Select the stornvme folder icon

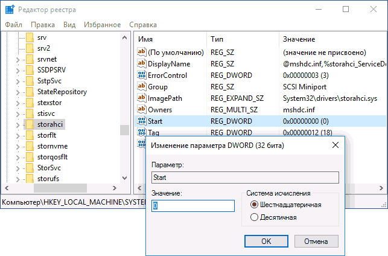click(x=30, y=146)
